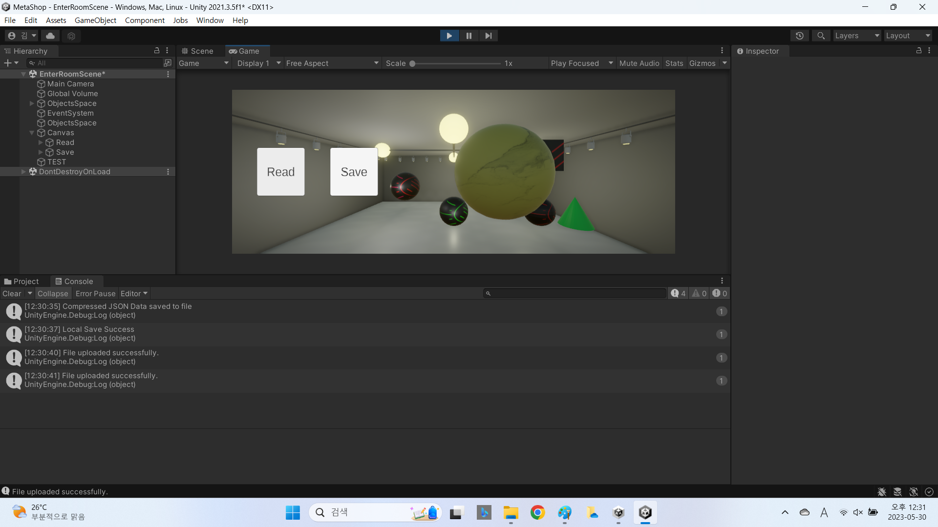Lock the Inspector panel

(x=918, y=51)
